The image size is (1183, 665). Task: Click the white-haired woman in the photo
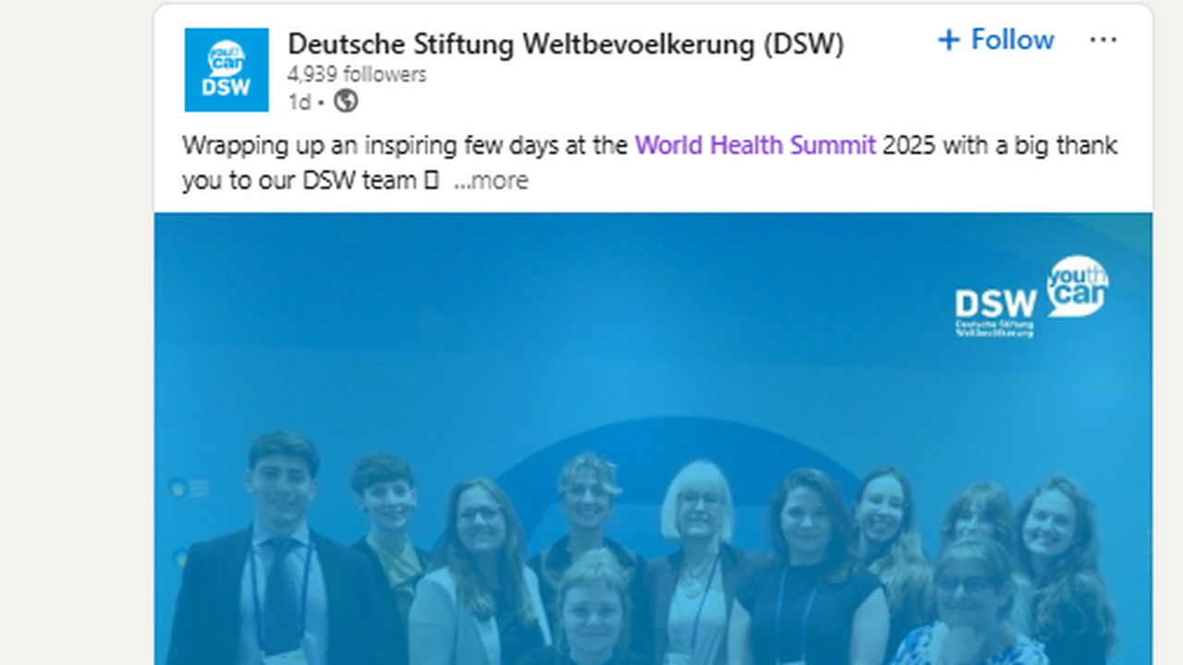[x=695, y=563]
